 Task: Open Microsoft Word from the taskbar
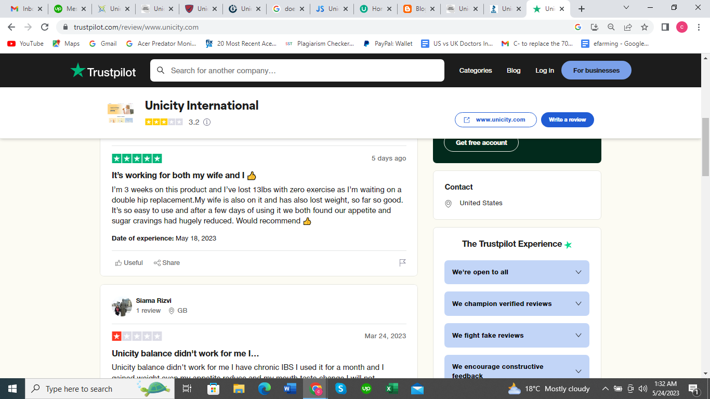pyautogui.click(x=290, y=389)
